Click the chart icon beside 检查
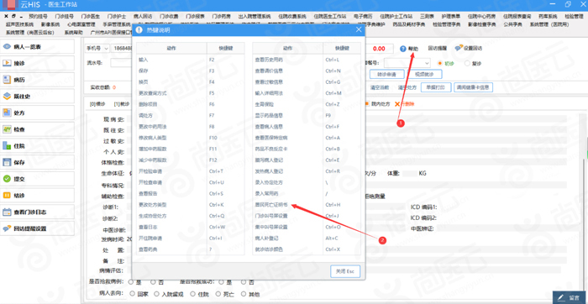Viewport: 588px width, 304px height. click(7, 129)
